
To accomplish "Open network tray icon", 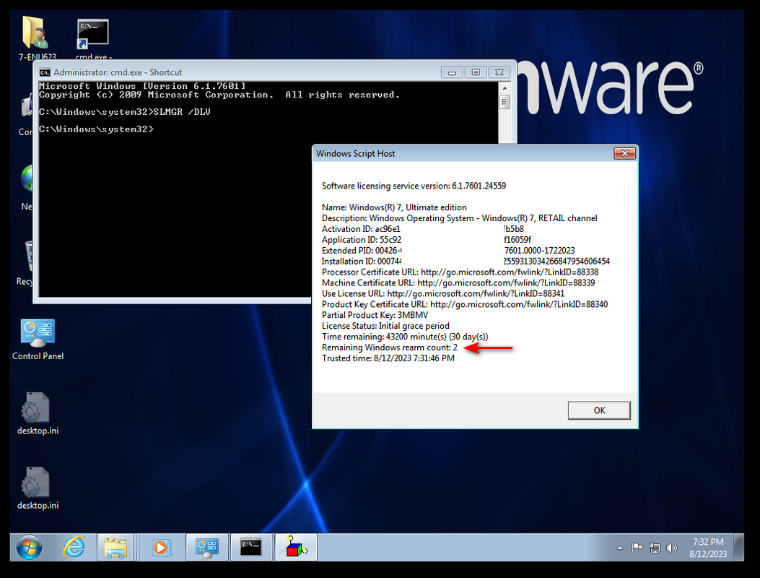I will 655,548.
